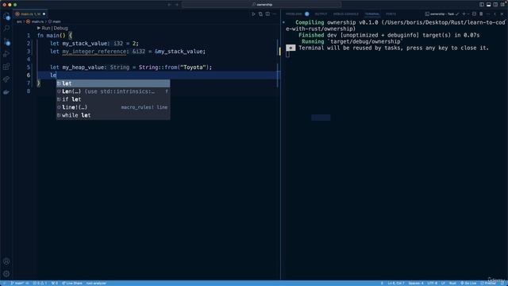Open the new-terminal launch profile dropdown
This screenshot has width=508, height=286.
click(x=468, y=14)
